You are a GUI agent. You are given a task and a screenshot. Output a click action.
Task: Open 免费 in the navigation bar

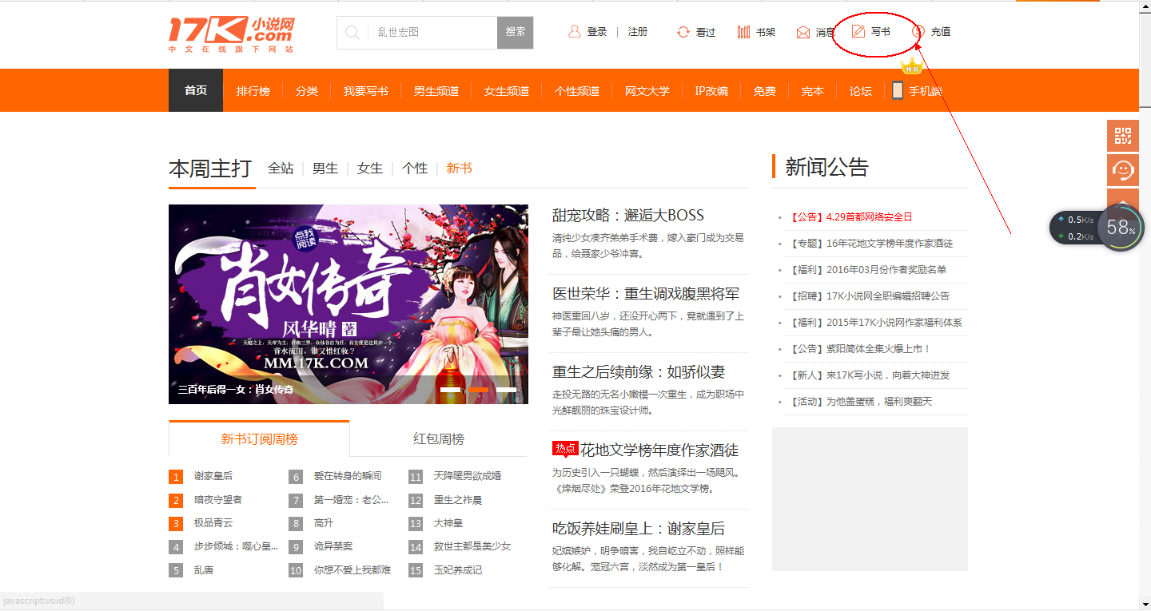point(765,91)
